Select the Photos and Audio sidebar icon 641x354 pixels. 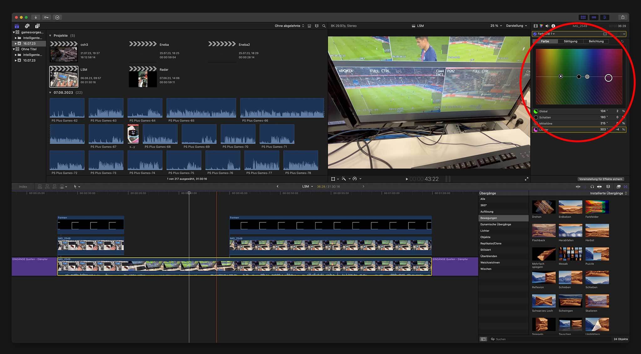coord(27,26)
